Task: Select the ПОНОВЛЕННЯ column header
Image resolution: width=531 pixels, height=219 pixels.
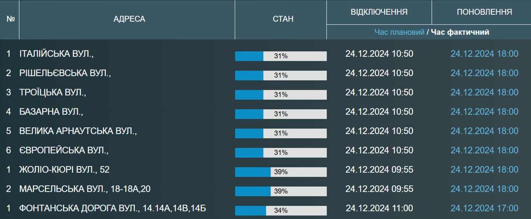Action: tap(484, 12)
